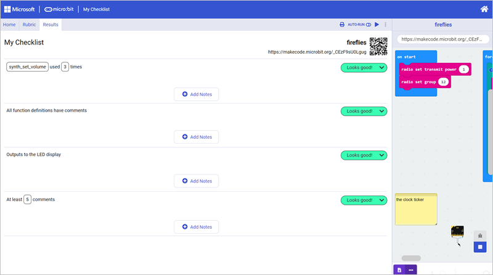Add Notes under LED display criterion

(x=196, y=181)
